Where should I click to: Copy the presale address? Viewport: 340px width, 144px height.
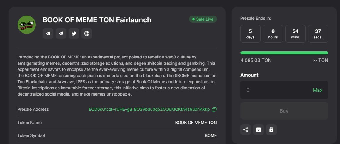point(214,109)
